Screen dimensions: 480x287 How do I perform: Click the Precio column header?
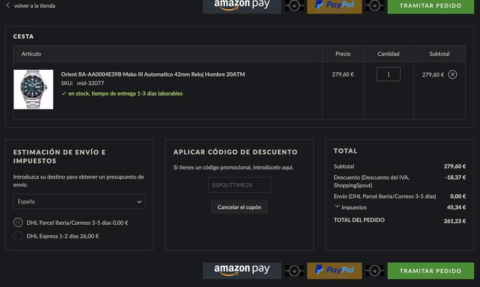pos(343,54)
